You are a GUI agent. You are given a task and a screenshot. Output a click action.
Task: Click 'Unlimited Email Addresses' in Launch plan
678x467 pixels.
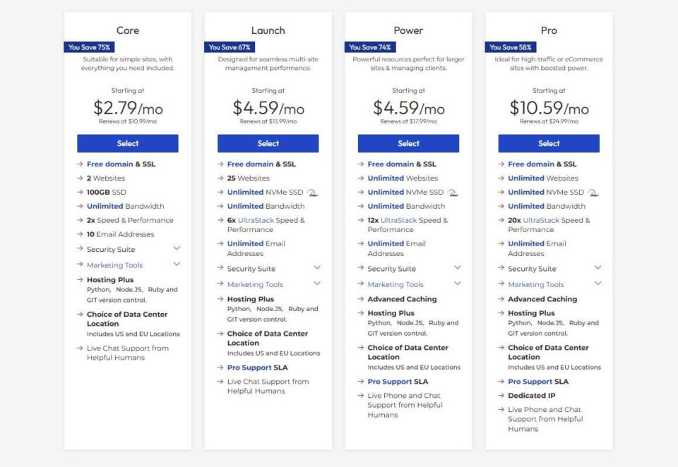(256, 248)
